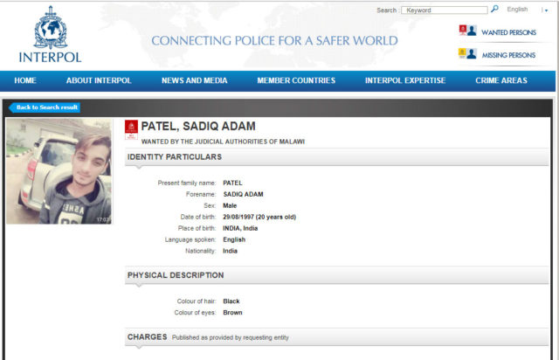Click the INTERPOL logo emblem

51,27
